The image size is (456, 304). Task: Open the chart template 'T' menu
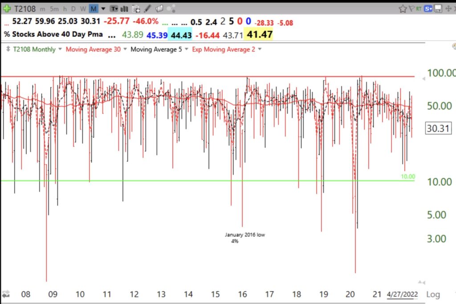114,9
